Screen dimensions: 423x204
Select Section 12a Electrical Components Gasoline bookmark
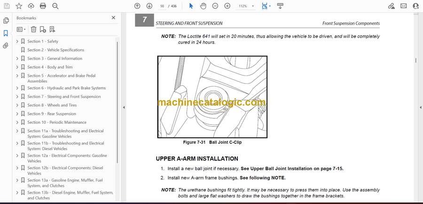(67, 158)
